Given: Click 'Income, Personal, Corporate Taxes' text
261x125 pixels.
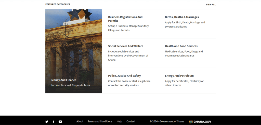Looking at the screenshot, I should (x=71, y=85).
